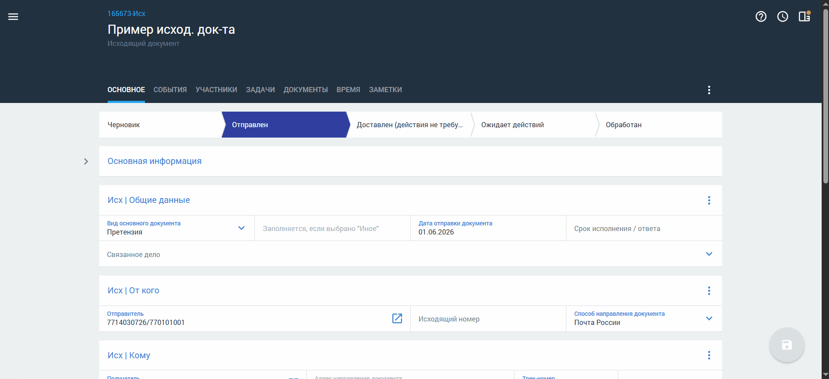Expand the Основная информация section chevron

click(86, 161)
